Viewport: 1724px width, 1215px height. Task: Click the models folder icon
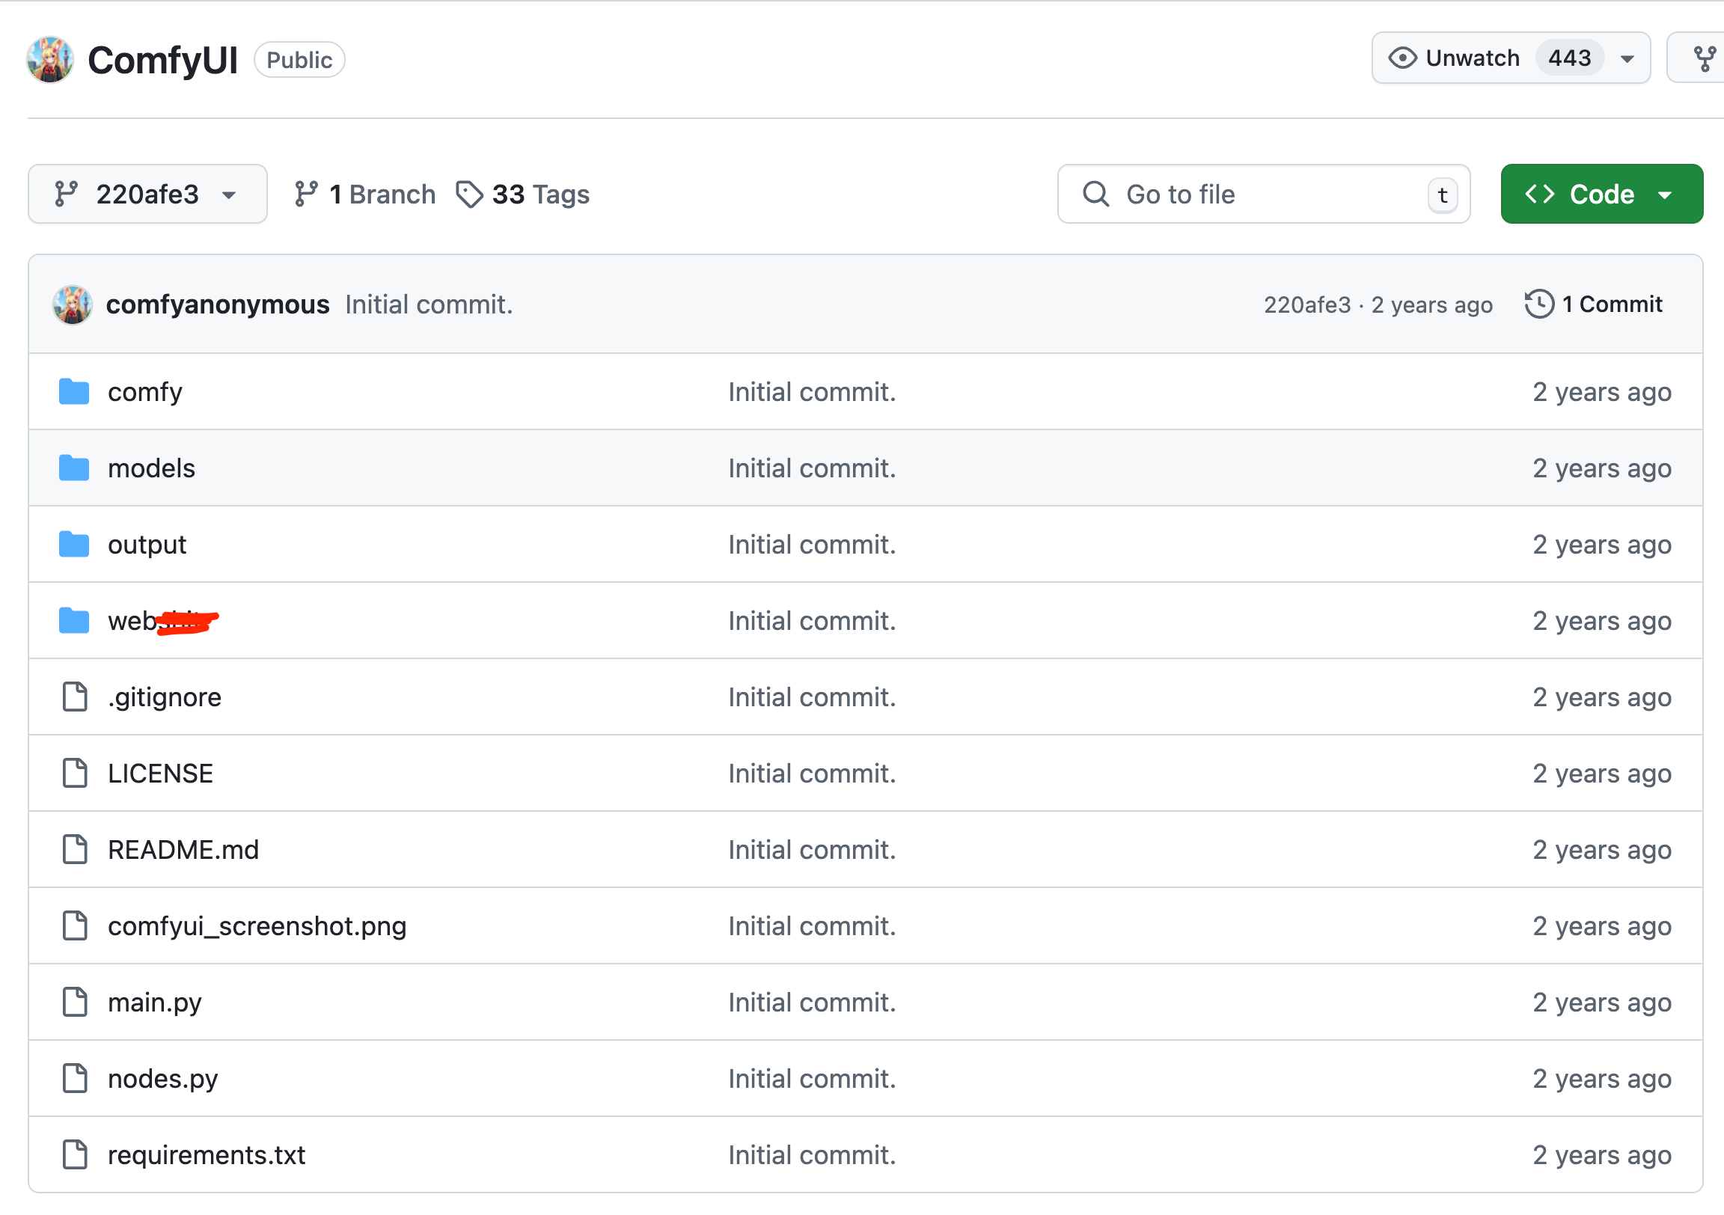tap(74, 468)
